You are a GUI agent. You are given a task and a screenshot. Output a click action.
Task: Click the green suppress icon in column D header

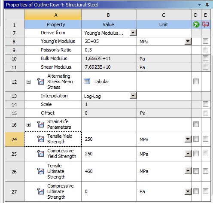(196, 24)
